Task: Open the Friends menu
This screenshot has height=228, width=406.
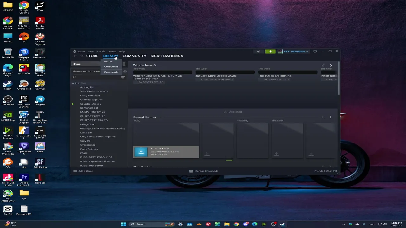Action: pyautogui.click(x=101, y=51)
